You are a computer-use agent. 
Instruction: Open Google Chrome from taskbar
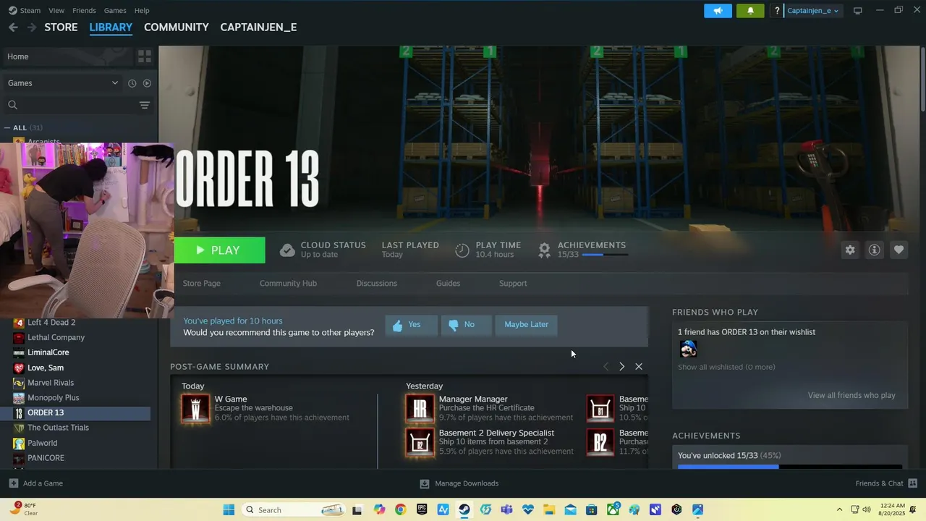401,510
